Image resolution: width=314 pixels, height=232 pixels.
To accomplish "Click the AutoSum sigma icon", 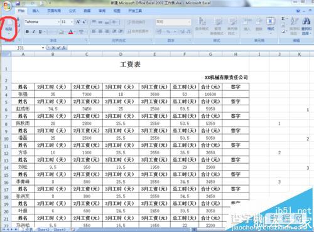I will 283,19.
